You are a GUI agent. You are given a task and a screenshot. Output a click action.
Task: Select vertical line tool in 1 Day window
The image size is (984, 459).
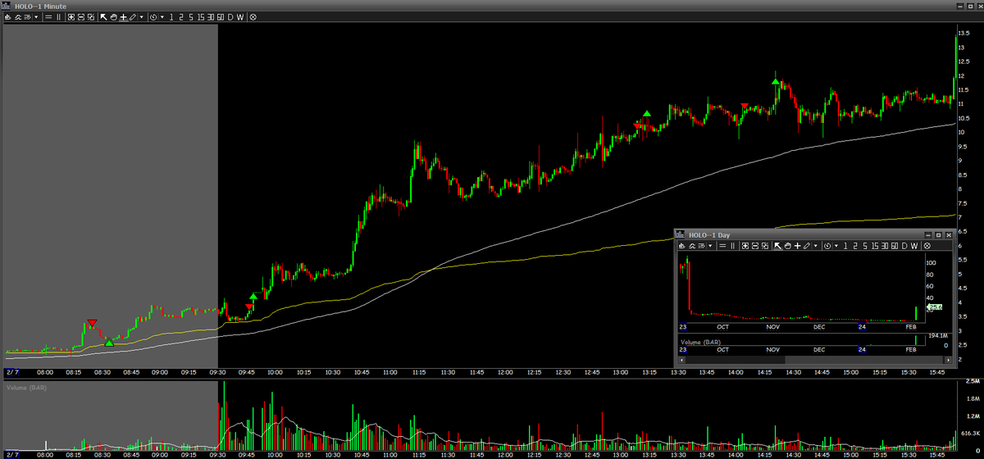click(x=732, y=246)
